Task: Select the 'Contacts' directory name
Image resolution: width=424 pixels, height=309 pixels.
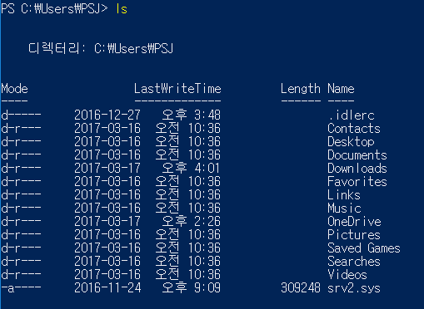Action: 354,129
